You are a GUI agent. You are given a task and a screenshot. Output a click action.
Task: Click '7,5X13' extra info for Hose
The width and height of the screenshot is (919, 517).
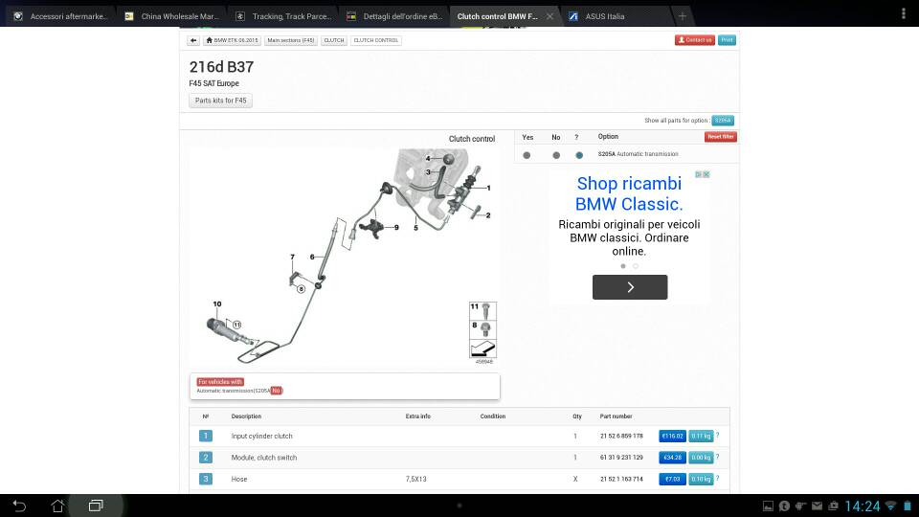pos(415,479)
